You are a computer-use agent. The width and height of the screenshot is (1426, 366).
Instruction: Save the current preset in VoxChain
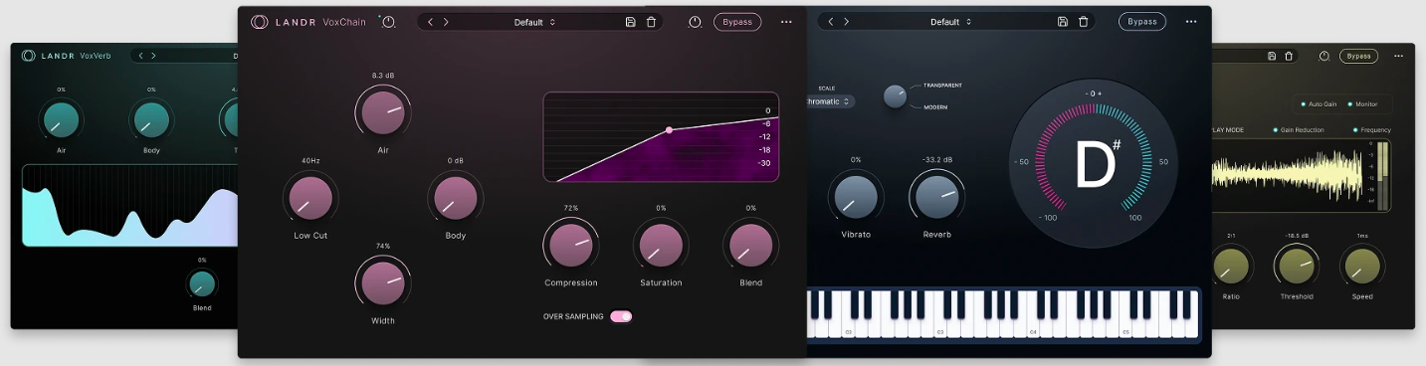[x=630, y=22]
